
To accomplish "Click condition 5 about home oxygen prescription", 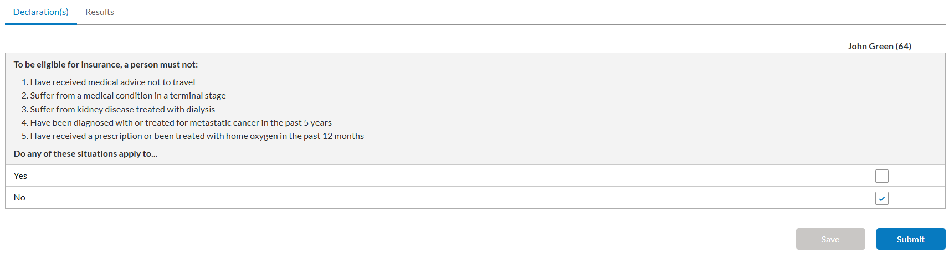I will pos(193,136).
